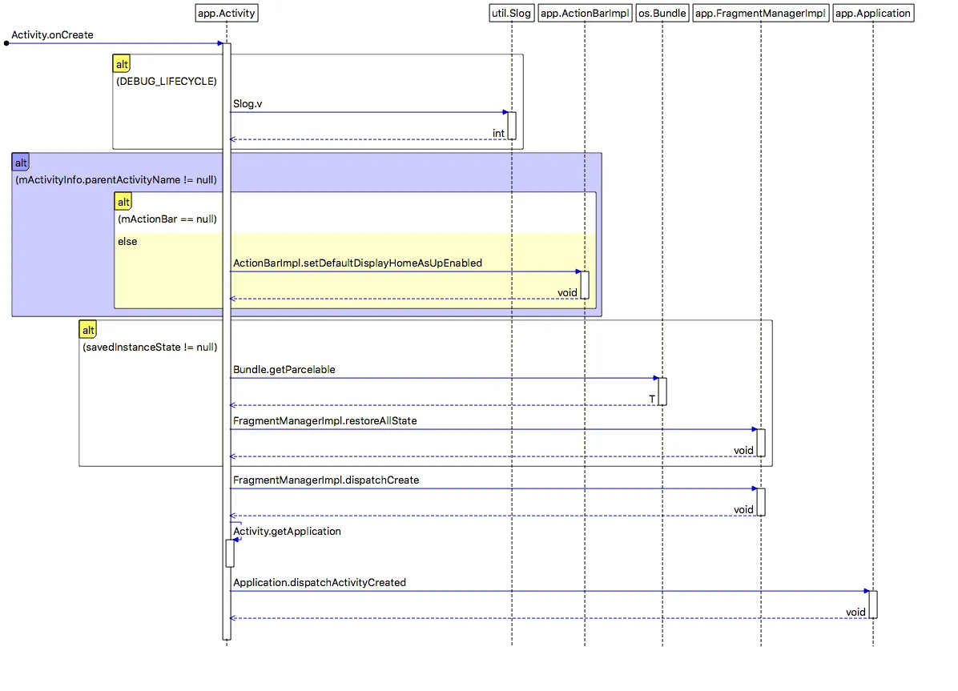Click the Application.dispatchActivityCreated message label
Viewport: 958px width, 691px height.
click(320, 583)
